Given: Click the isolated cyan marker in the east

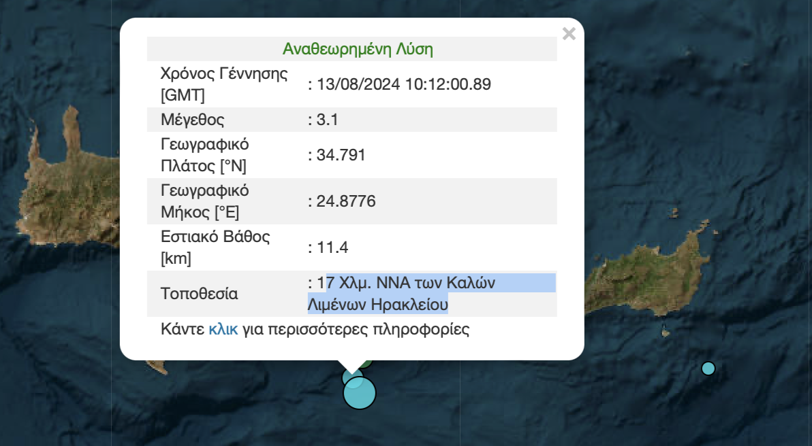Looking at the screenshot, I should point(708,368).
